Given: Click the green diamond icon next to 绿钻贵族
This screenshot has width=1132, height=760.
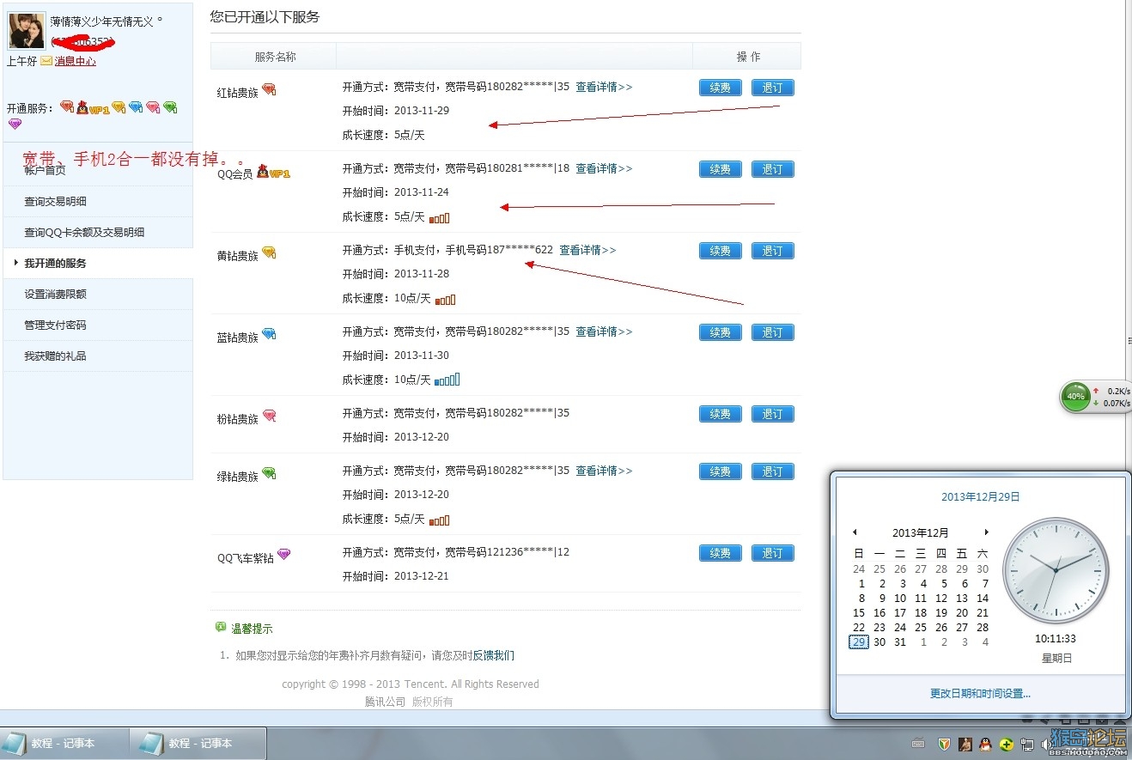Looking at the screenshot, I should pos(269,473).
